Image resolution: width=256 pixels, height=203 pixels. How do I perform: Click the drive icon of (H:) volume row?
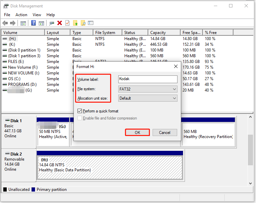5,39
